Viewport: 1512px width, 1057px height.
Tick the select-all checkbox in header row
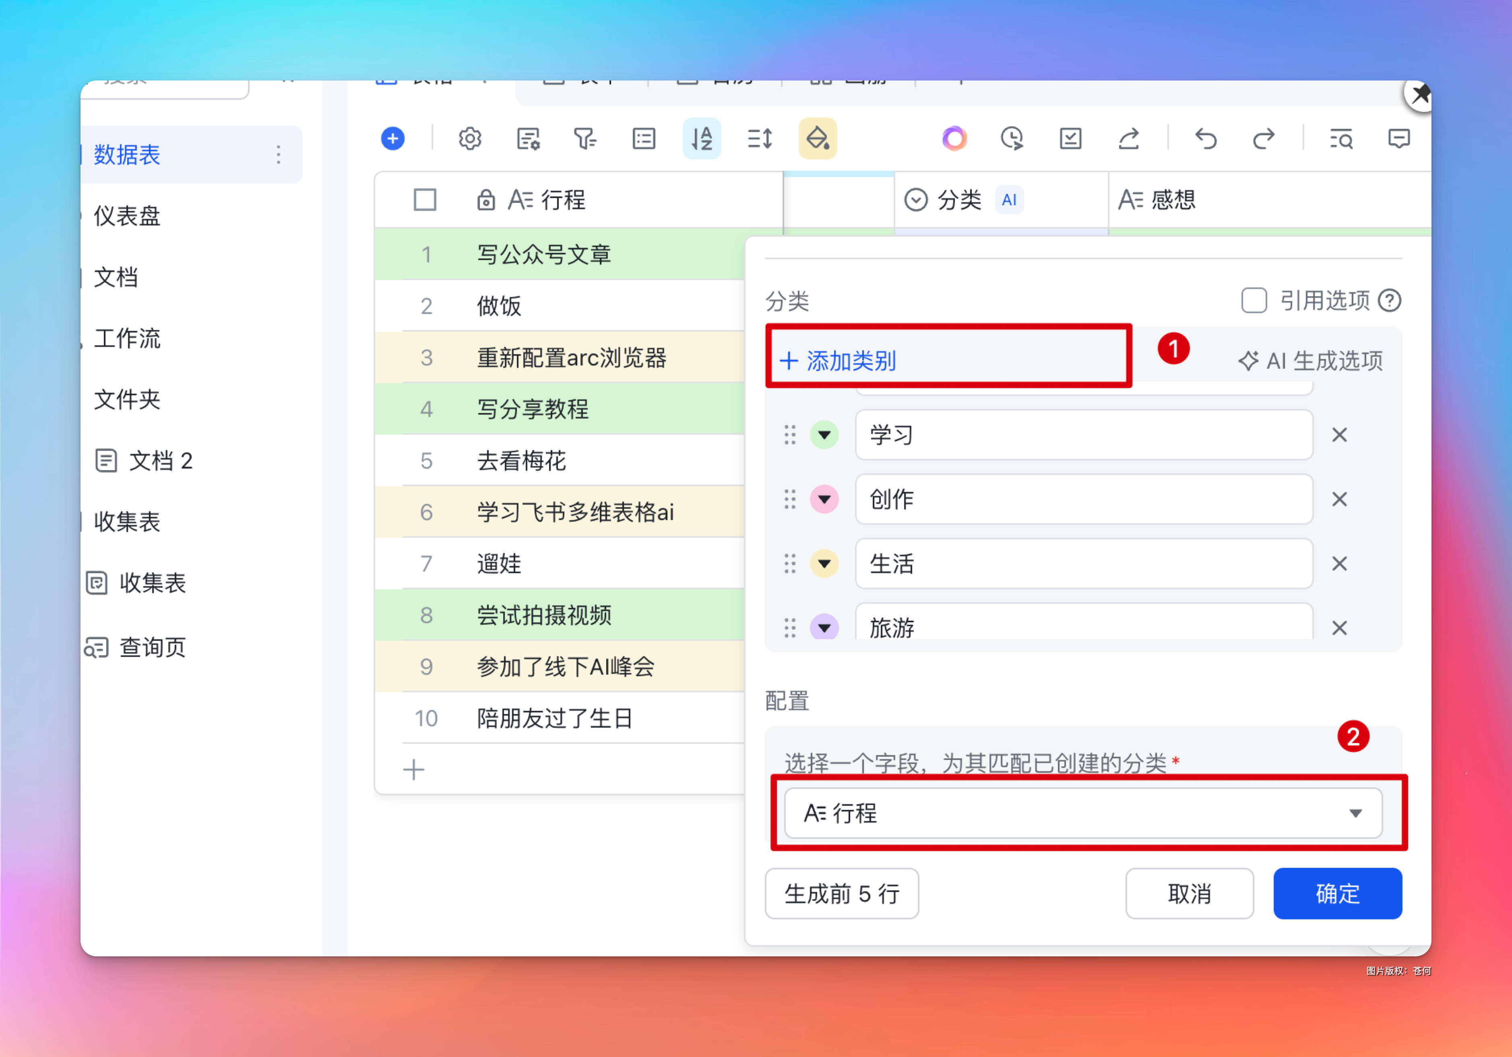click(425, 200)
